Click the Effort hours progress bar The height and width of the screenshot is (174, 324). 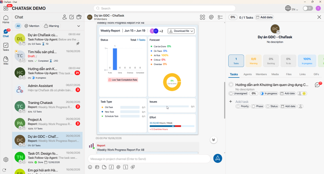[x=172, y=126]
